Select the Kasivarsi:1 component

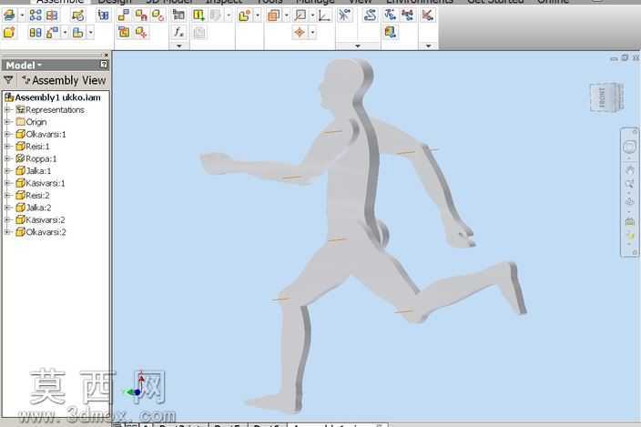40,183
